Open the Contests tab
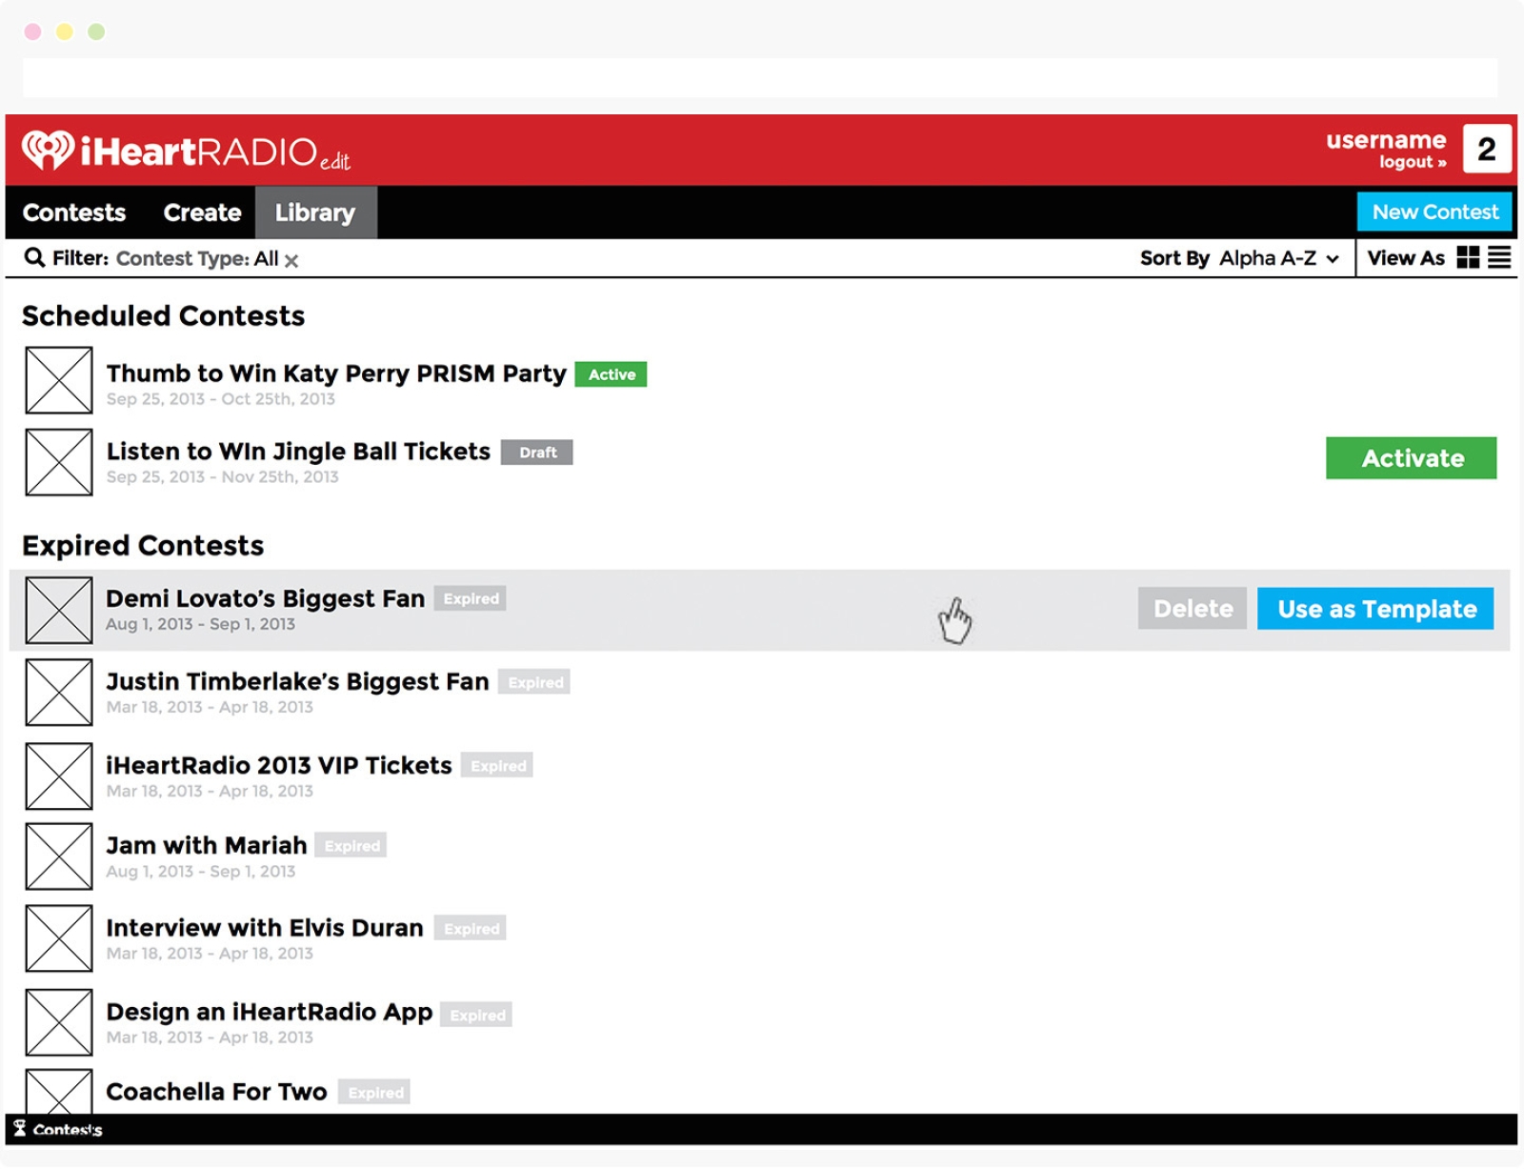This screenshot has width=1524, height=1169. coord(74,212)
